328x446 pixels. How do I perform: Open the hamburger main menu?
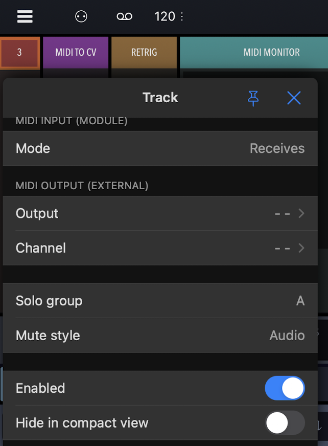25,16
